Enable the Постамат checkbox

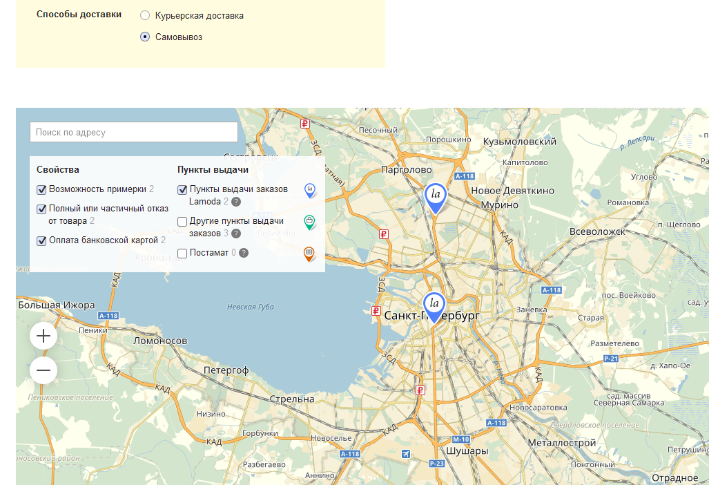point(182,254)
